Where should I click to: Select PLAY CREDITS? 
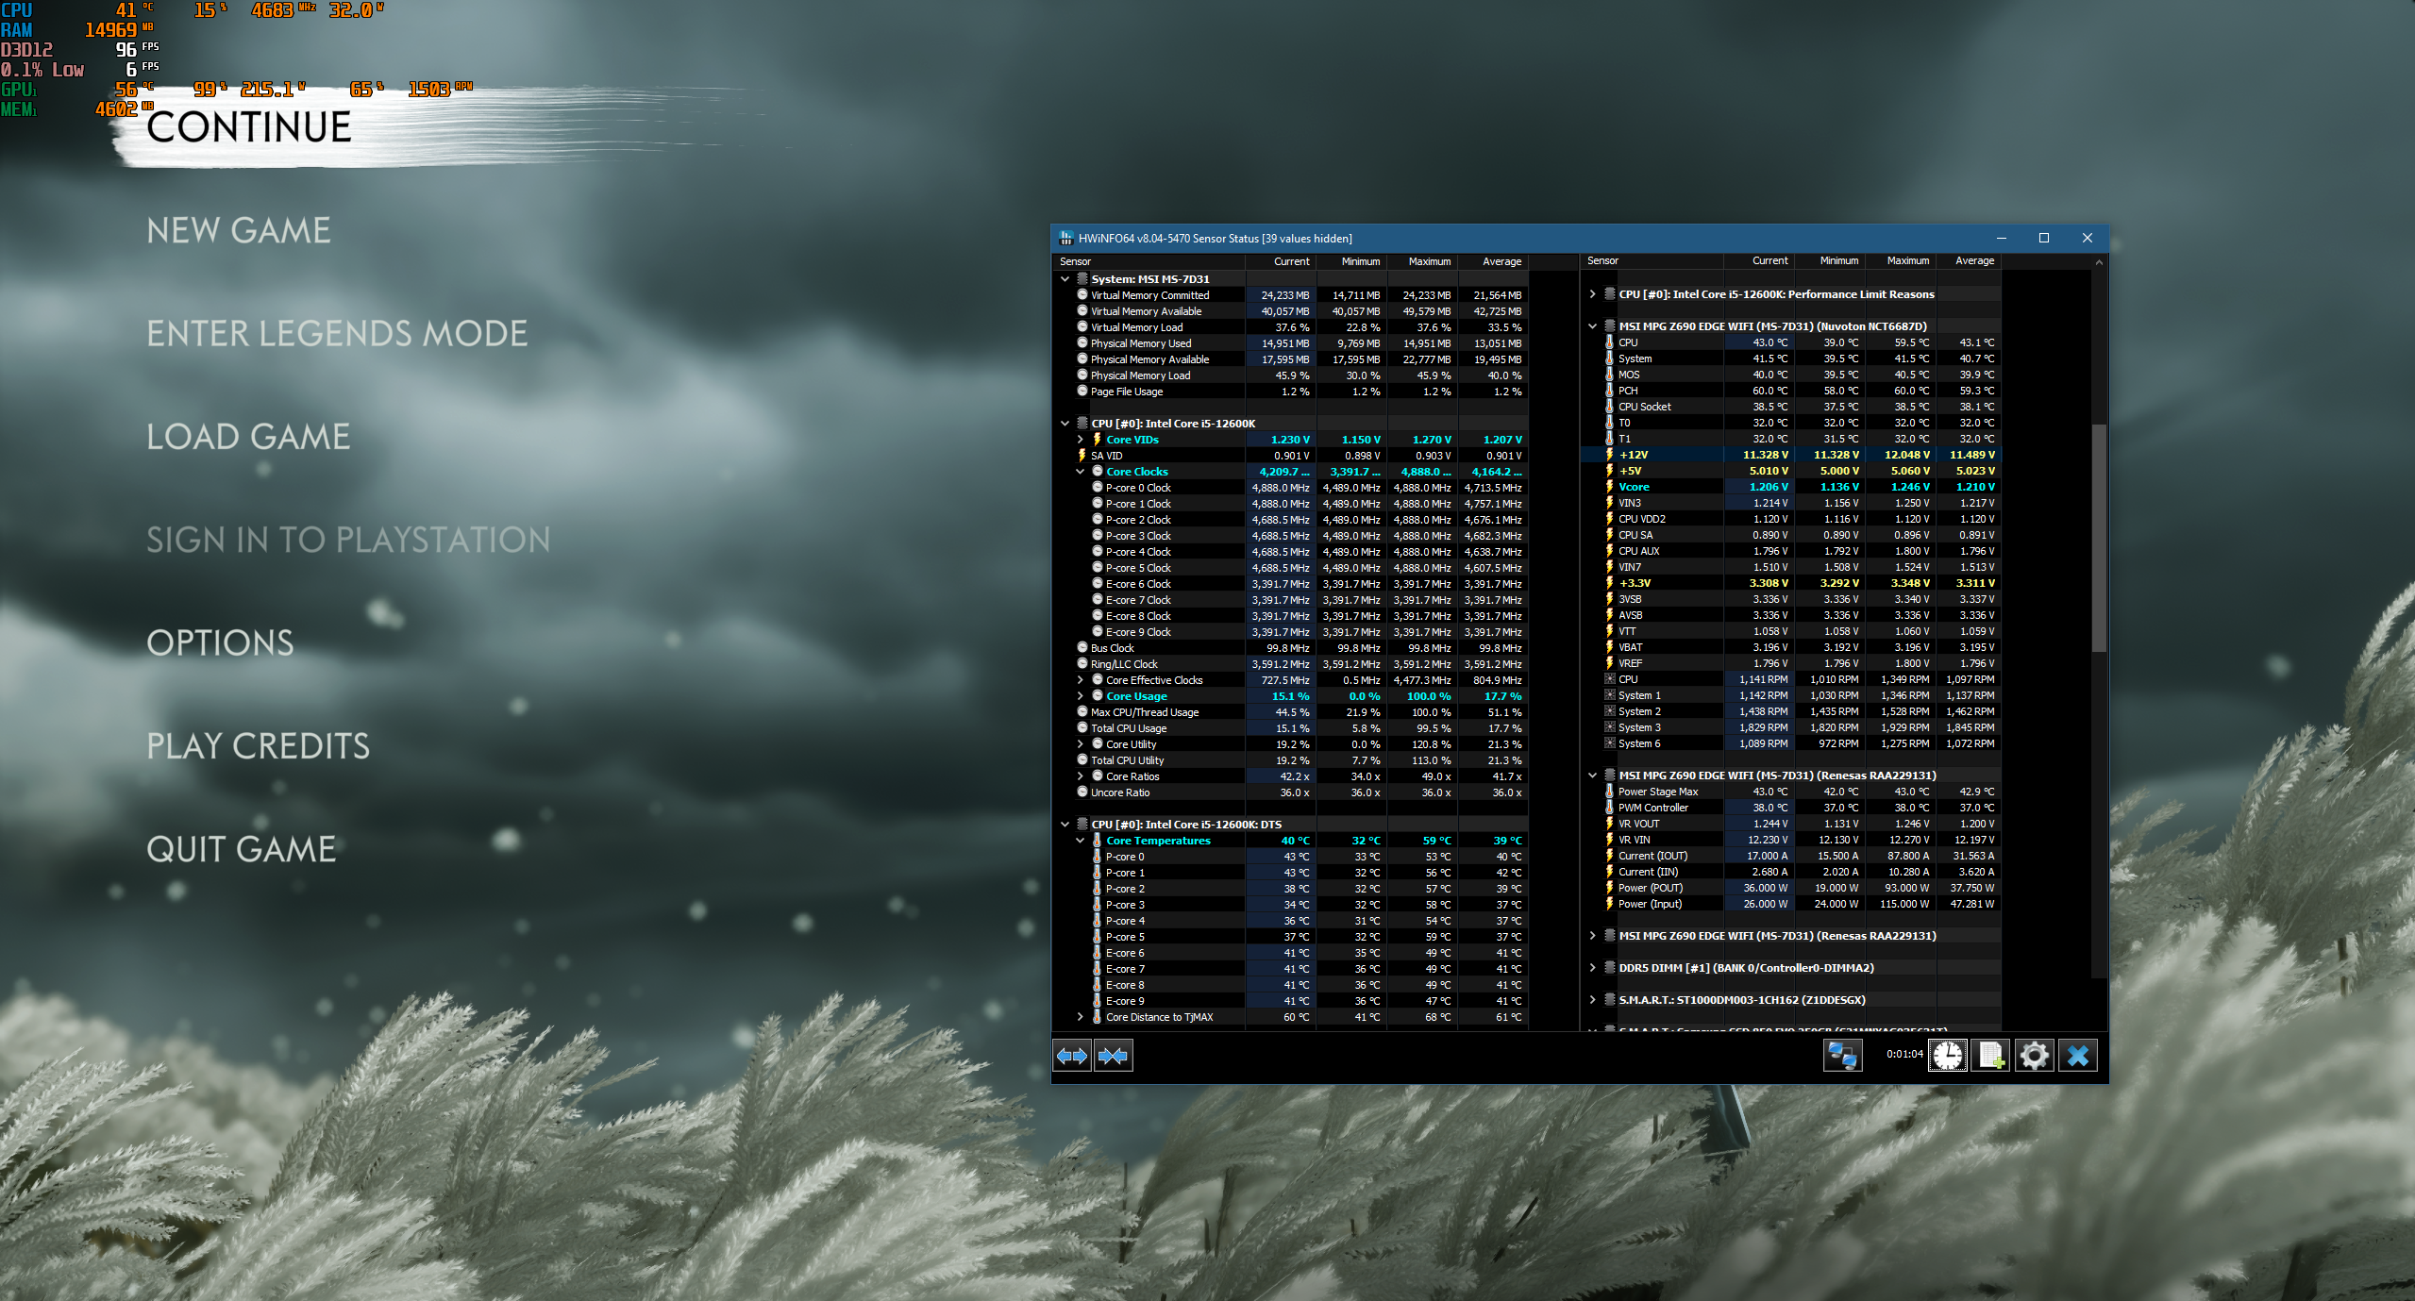(x=259, y=746)
